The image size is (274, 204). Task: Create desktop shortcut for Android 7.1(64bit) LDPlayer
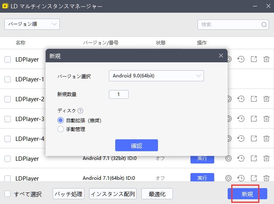pos(254,178)
